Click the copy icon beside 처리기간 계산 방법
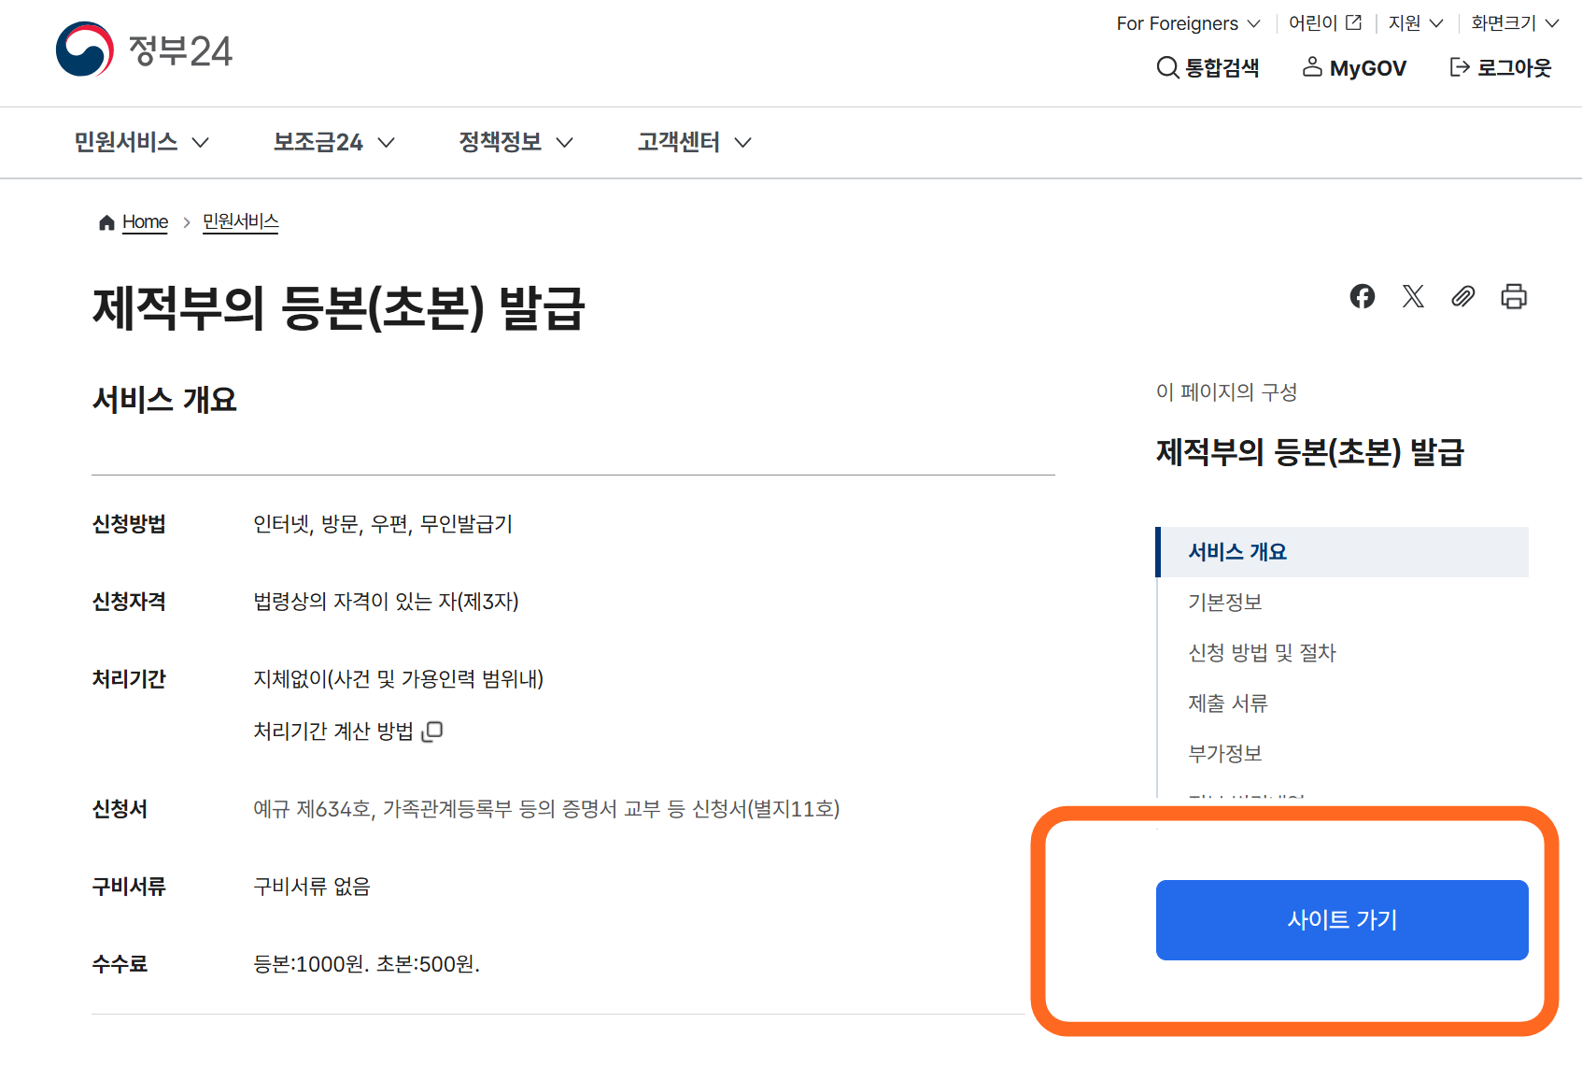 tap(431, 731)
